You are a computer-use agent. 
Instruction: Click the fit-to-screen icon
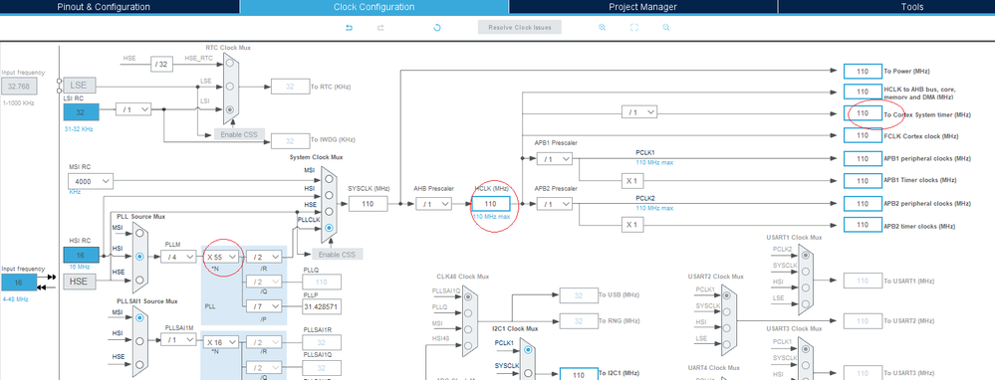coord(633,27)
